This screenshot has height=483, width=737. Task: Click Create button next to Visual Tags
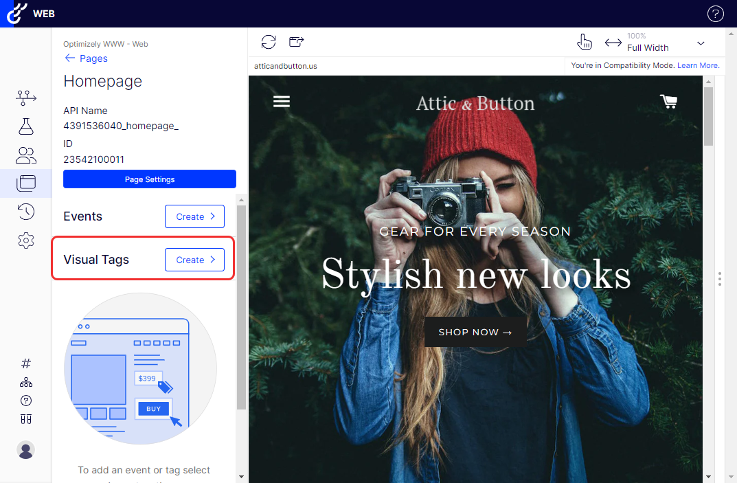pos(194,260)
